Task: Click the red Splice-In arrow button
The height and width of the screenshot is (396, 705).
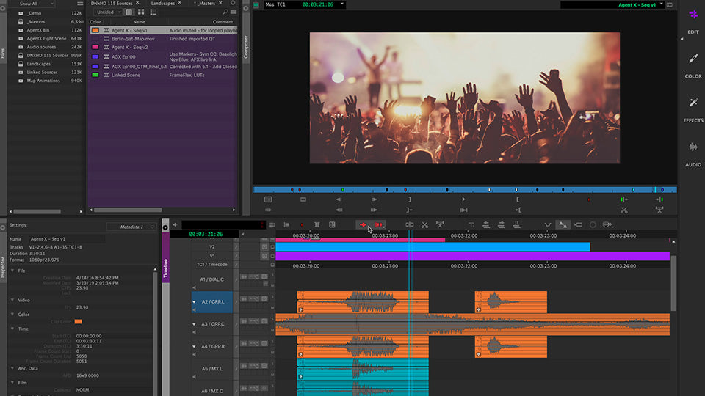Action: point(364,224)
